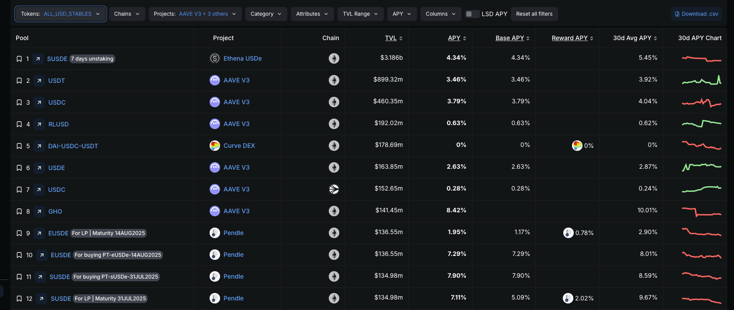Open external link arrow for row 11 SUSDE
The width and height of the screenshot is (734, 310).
click(40, 277)
